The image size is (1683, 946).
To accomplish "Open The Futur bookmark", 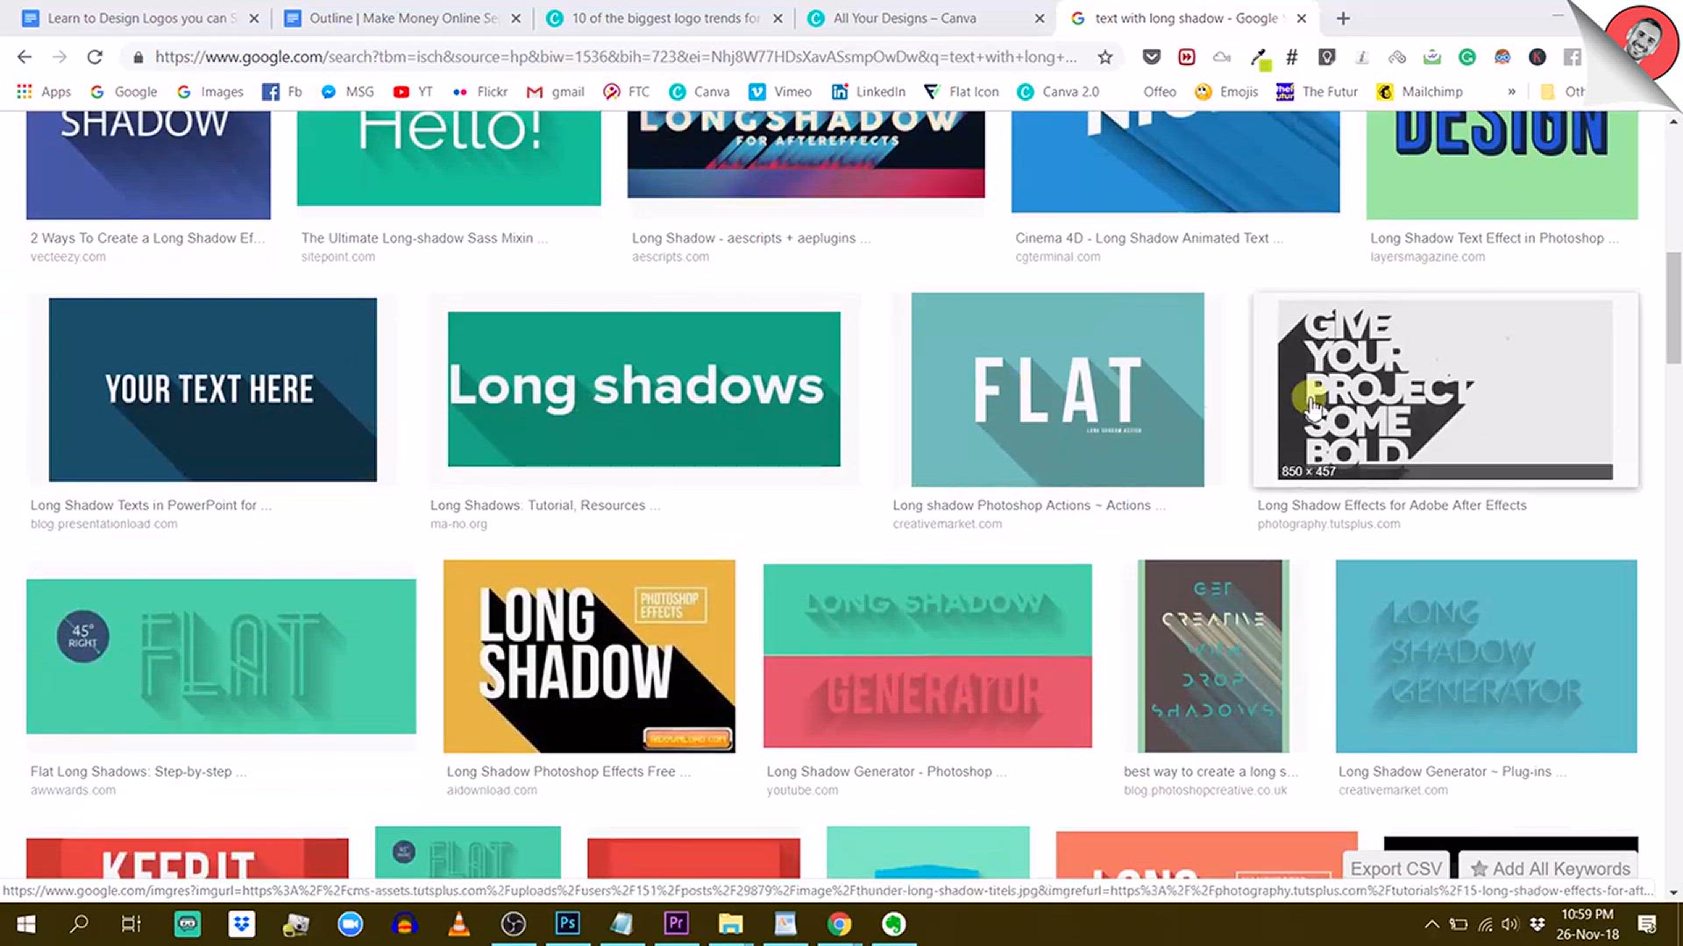I will [1317, 91].
